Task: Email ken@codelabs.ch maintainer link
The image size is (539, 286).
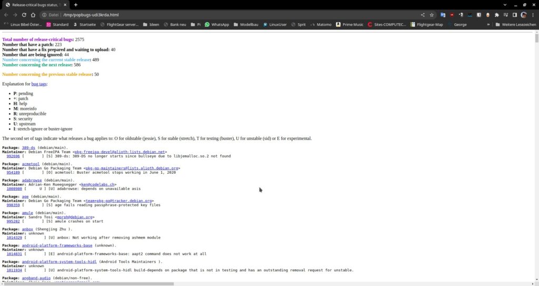Action: 97,184
